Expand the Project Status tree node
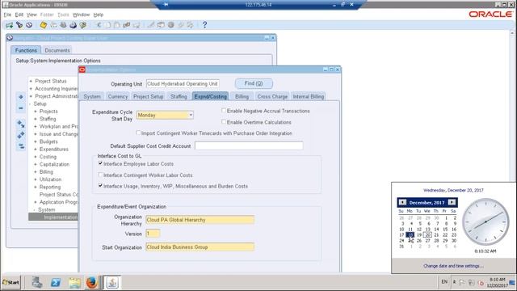517x291 pixels. [x=31, y=81]
